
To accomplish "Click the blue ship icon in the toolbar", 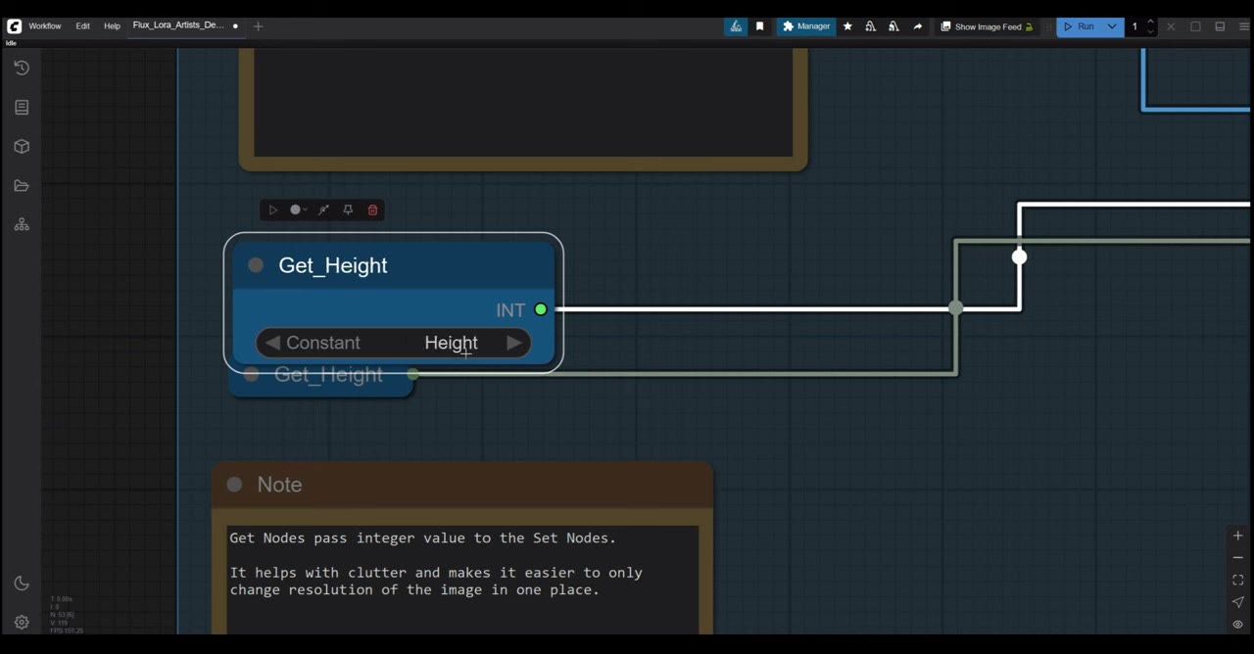I will (736, 26).
